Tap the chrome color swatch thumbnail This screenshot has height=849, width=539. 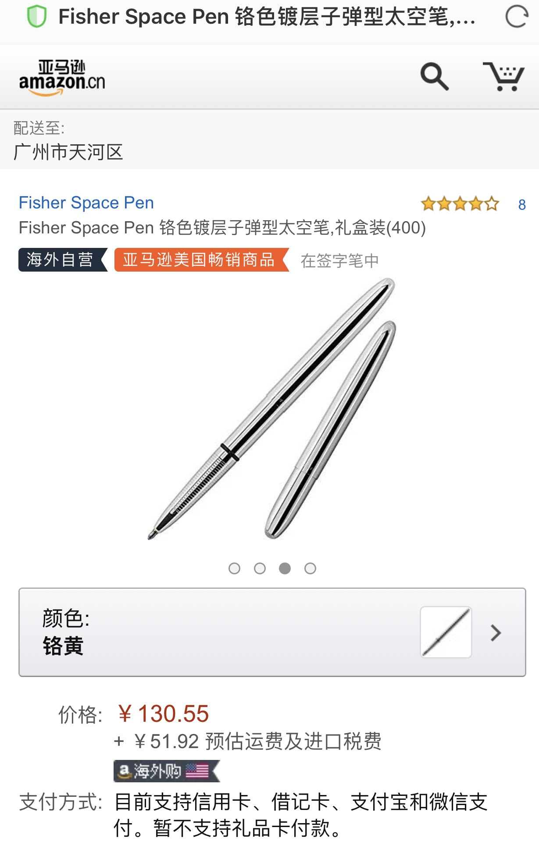[446, 632]
